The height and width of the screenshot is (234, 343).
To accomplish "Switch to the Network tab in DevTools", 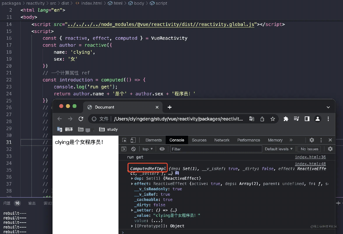I will (x=222, y=140).
